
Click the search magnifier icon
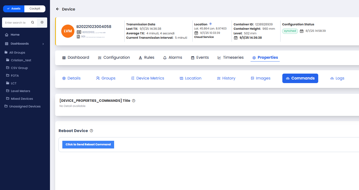(x=33, y=23)
